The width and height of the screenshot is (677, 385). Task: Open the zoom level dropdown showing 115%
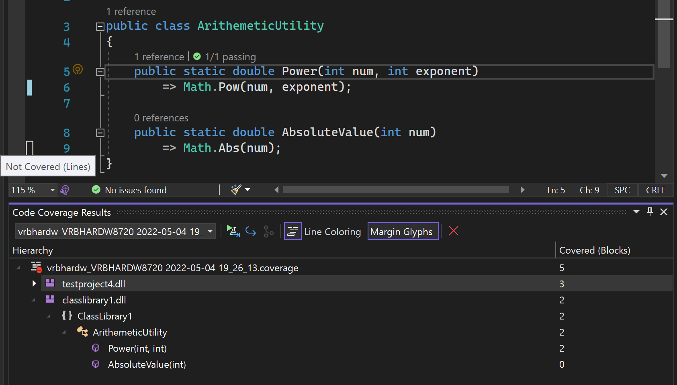click(51, 190)
